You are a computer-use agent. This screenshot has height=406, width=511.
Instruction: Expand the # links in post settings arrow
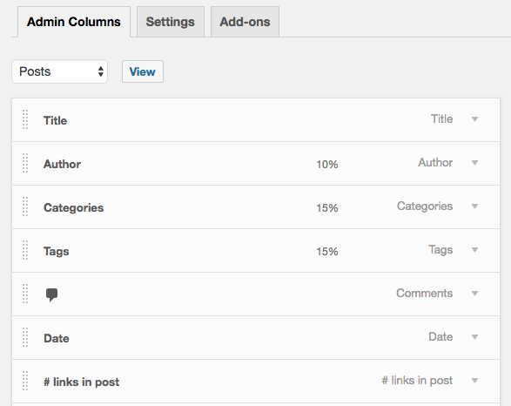474,381
